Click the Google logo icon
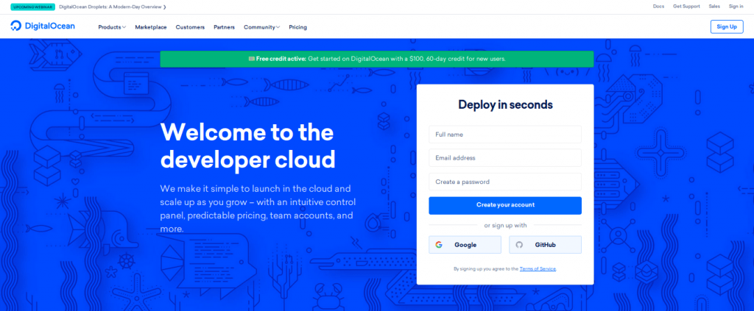The width and height of the screenshot is (754, 311). [439, 245]
